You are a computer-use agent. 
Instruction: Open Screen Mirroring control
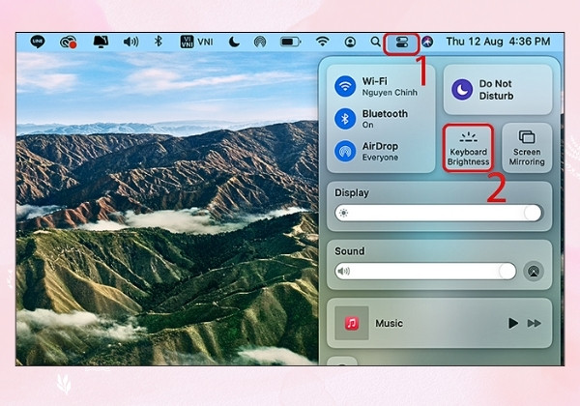(527, 148)
